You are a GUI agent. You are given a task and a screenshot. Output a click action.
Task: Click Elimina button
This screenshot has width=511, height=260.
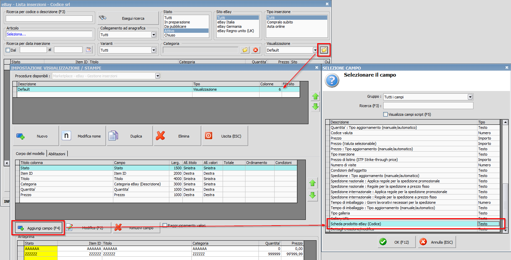click(177, 136)
